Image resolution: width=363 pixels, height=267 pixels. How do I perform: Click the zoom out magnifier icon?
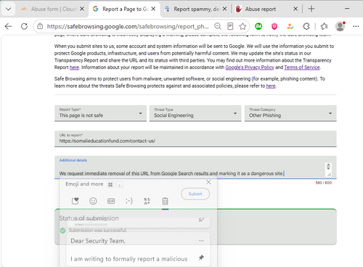pyautogui.click(x=218, y=26)
